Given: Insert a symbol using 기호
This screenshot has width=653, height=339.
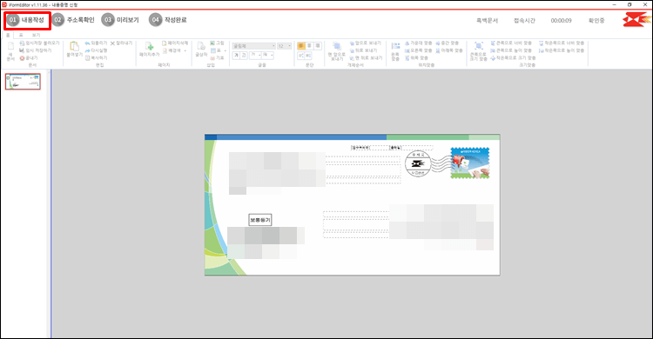Looking at the screenshot, I should tap(217, 58).
